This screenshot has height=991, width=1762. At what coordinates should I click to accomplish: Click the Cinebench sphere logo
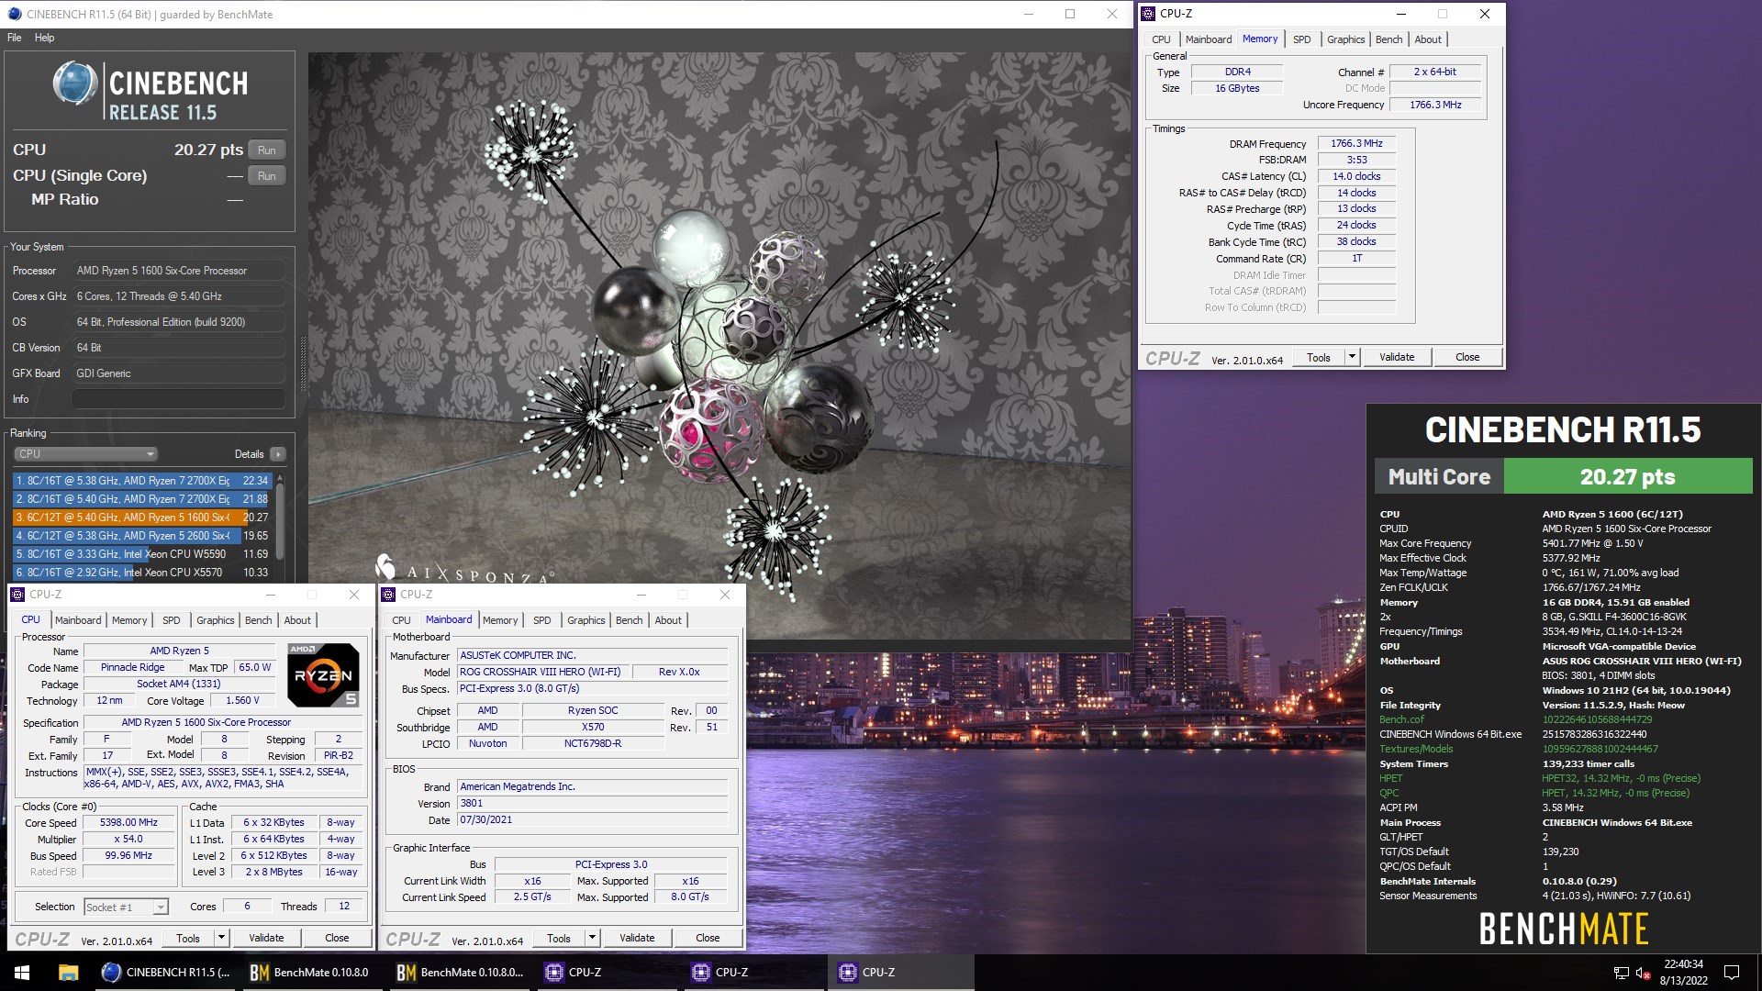pos(75,84)
